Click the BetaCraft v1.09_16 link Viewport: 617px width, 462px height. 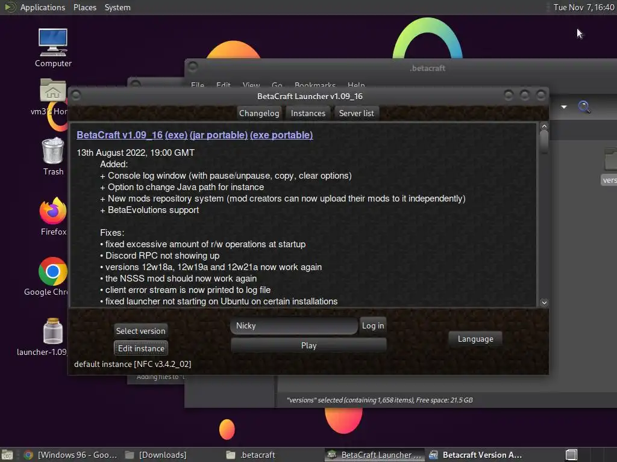point(120,135)
